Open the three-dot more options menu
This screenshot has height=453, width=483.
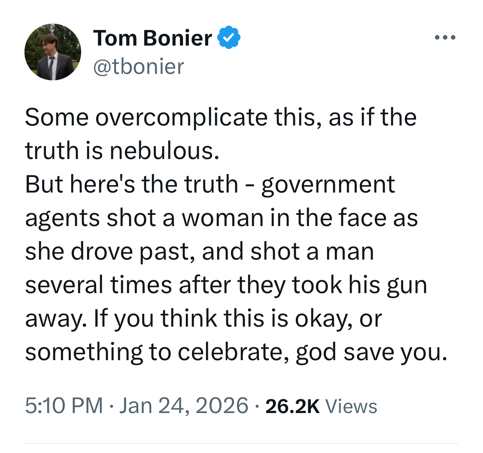coord(445,38)
